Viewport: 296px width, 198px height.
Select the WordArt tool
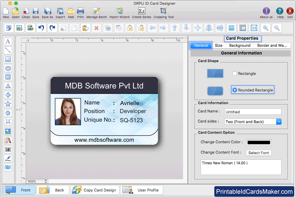(x=8, y=167)
